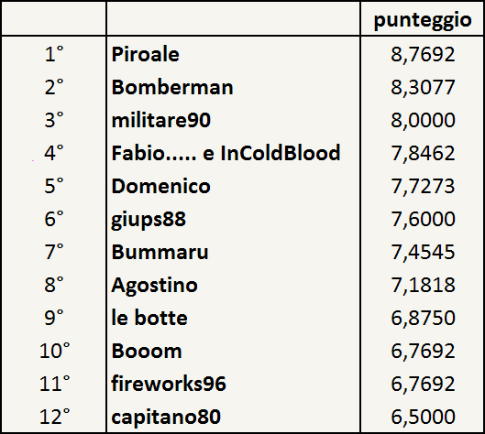Select Fabio..... e InColdBlood cell

pos(226,153)
